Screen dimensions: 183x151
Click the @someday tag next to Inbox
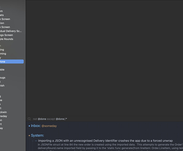pos(49,126)
